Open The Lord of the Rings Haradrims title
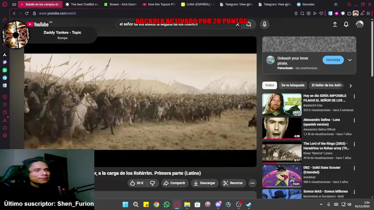The image size is (374, 210). tap(326, 146)
